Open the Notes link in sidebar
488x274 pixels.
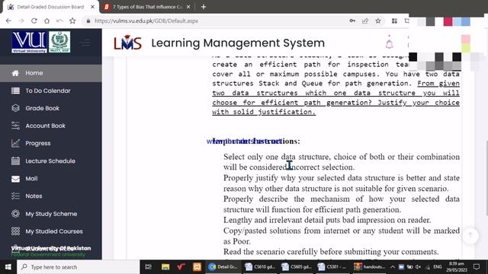point(34,196)
